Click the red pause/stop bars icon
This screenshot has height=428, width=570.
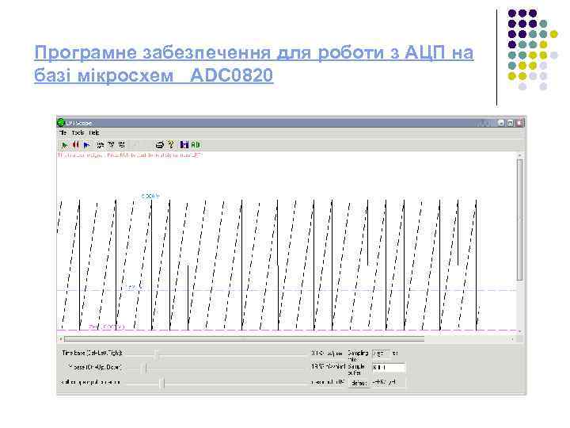pyautogui.click(x=76, y=145)
